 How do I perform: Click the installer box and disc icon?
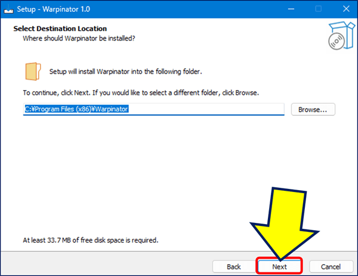click(341, 36)
